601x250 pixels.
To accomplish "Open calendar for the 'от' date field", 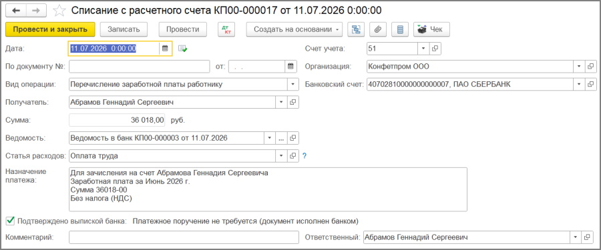I will coord(291,66).
